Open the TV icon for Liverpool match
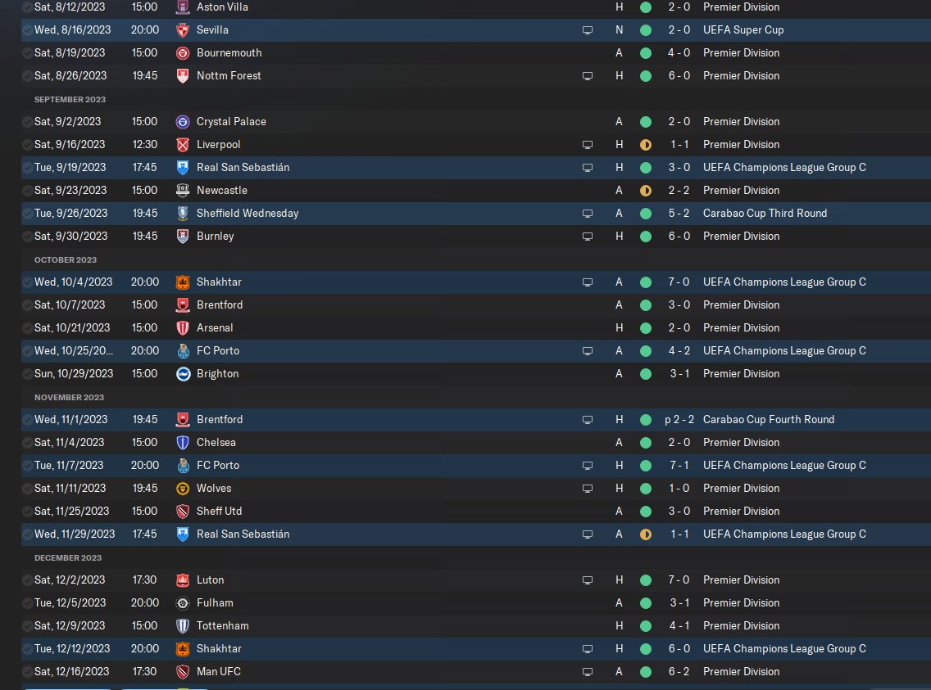 pyautogui.click(x=588, y=145)
